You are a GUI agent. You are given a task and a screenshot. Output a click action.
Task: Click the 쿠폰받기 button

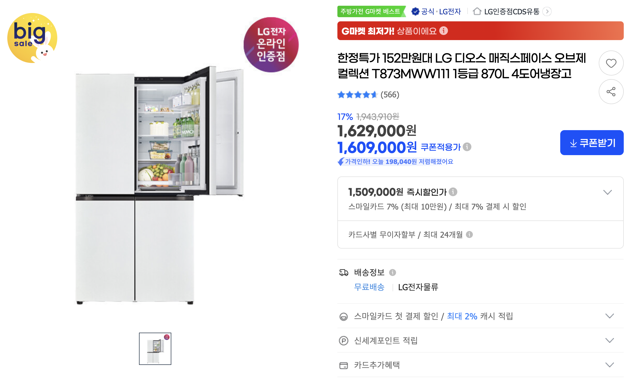592,143
